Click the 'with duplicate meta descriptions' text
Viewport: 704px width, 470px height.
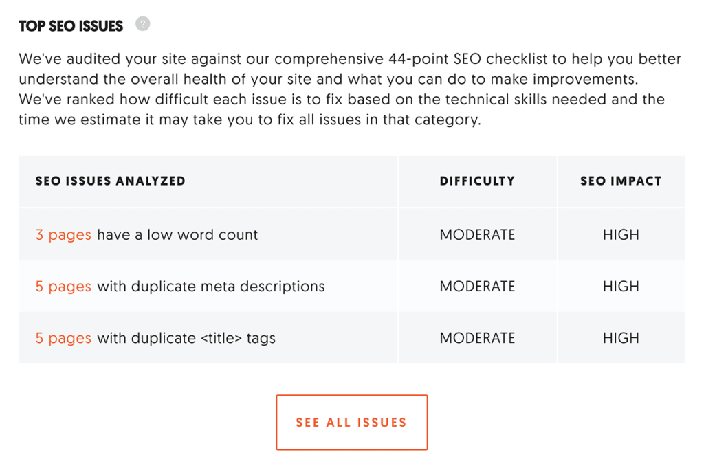pyautogui.click(x=211, y=287)
